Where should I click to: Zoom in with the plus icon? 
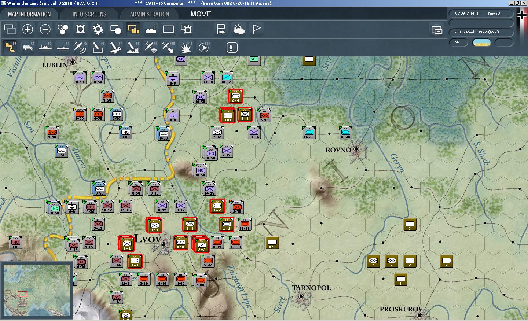click(x=27, y=29)
